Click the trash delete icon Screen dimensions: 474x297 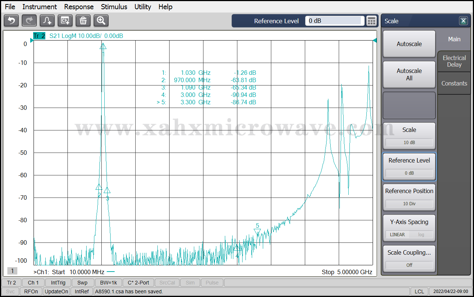point(83,21)
